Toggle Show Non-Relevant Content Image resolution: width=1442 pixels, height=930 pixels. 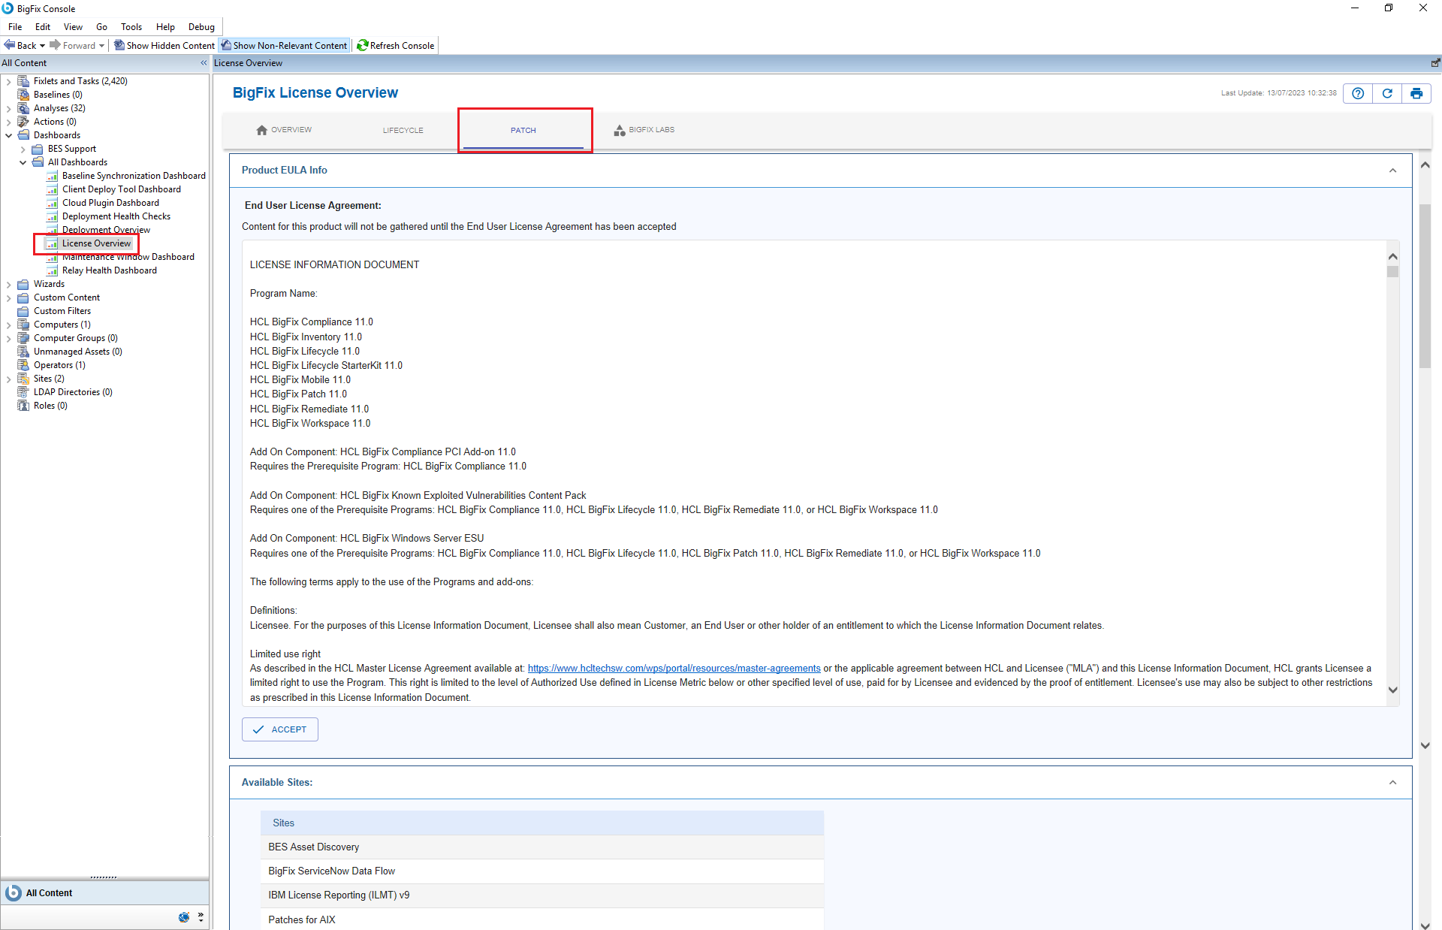coord(284,46)
